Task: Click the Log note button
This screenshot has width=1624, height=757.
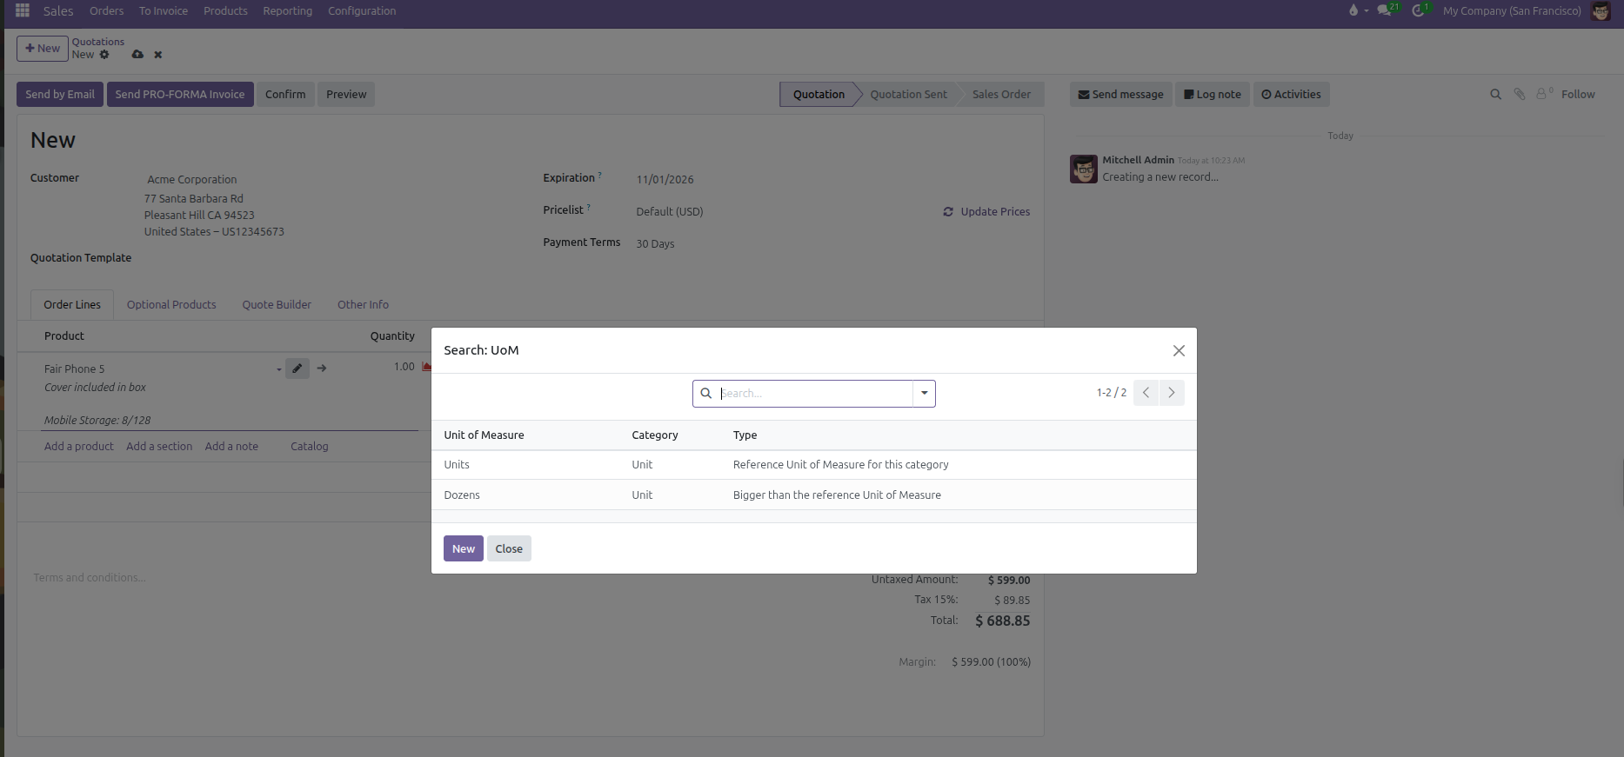Action: 1213,94
